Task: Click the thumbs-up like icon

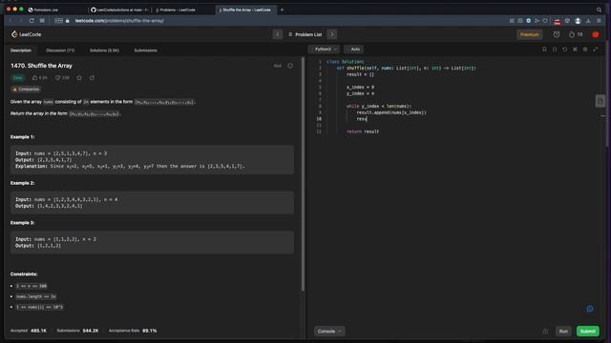Action: coord(34,78)
